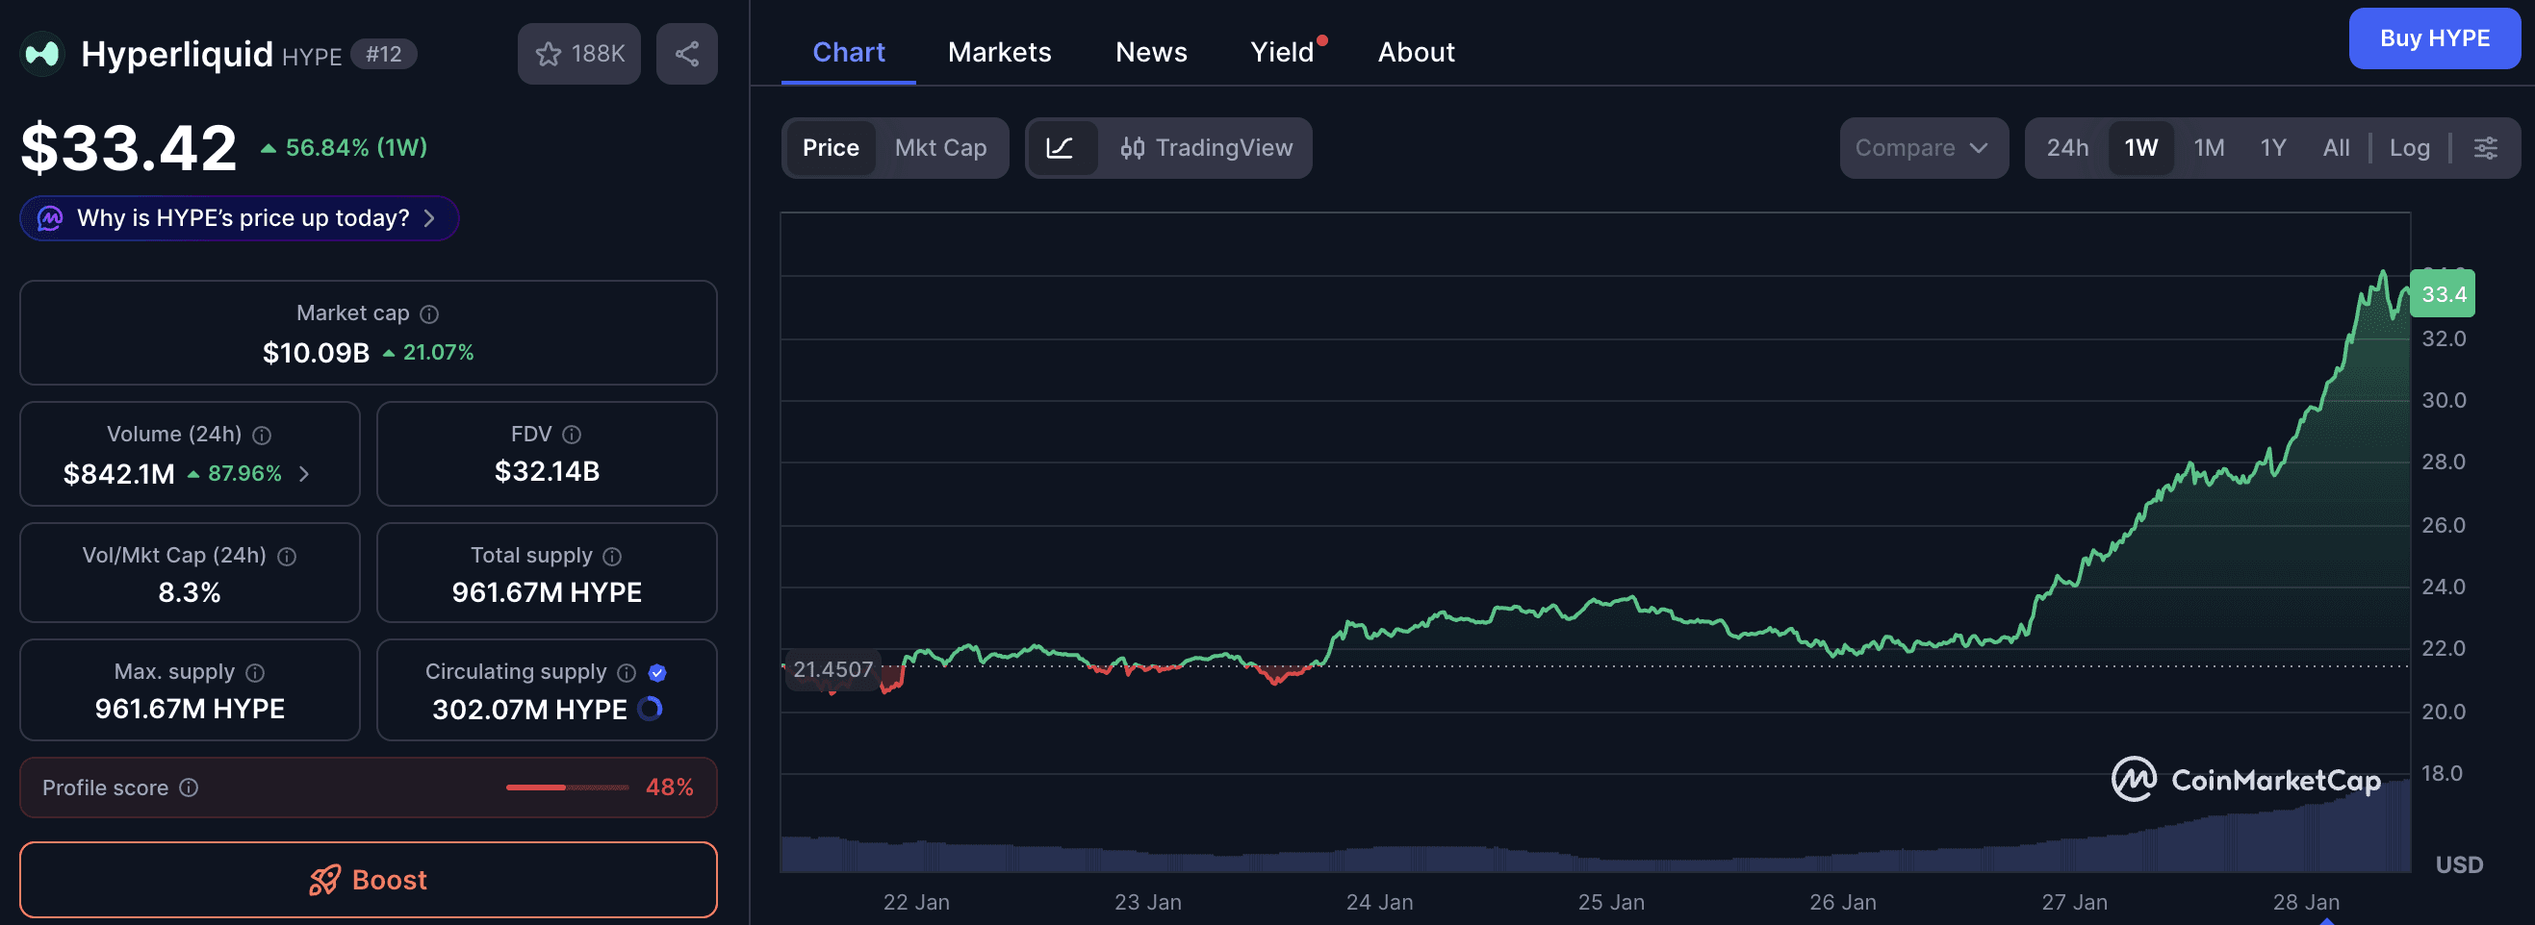Add Hyperliquid to watchlist via star icon
Viewport: 2535px width, 925px height.
point(549,53)
